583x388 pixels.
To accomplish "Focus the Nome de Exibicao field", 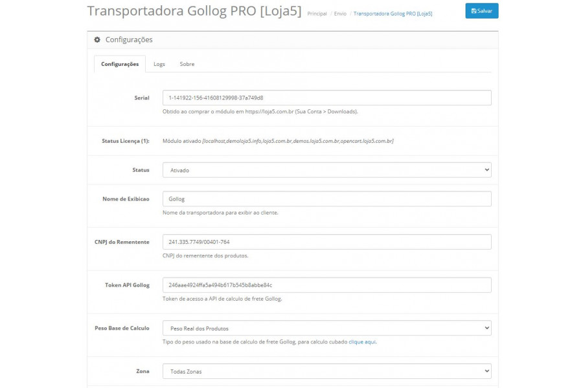I will (327, 199).
